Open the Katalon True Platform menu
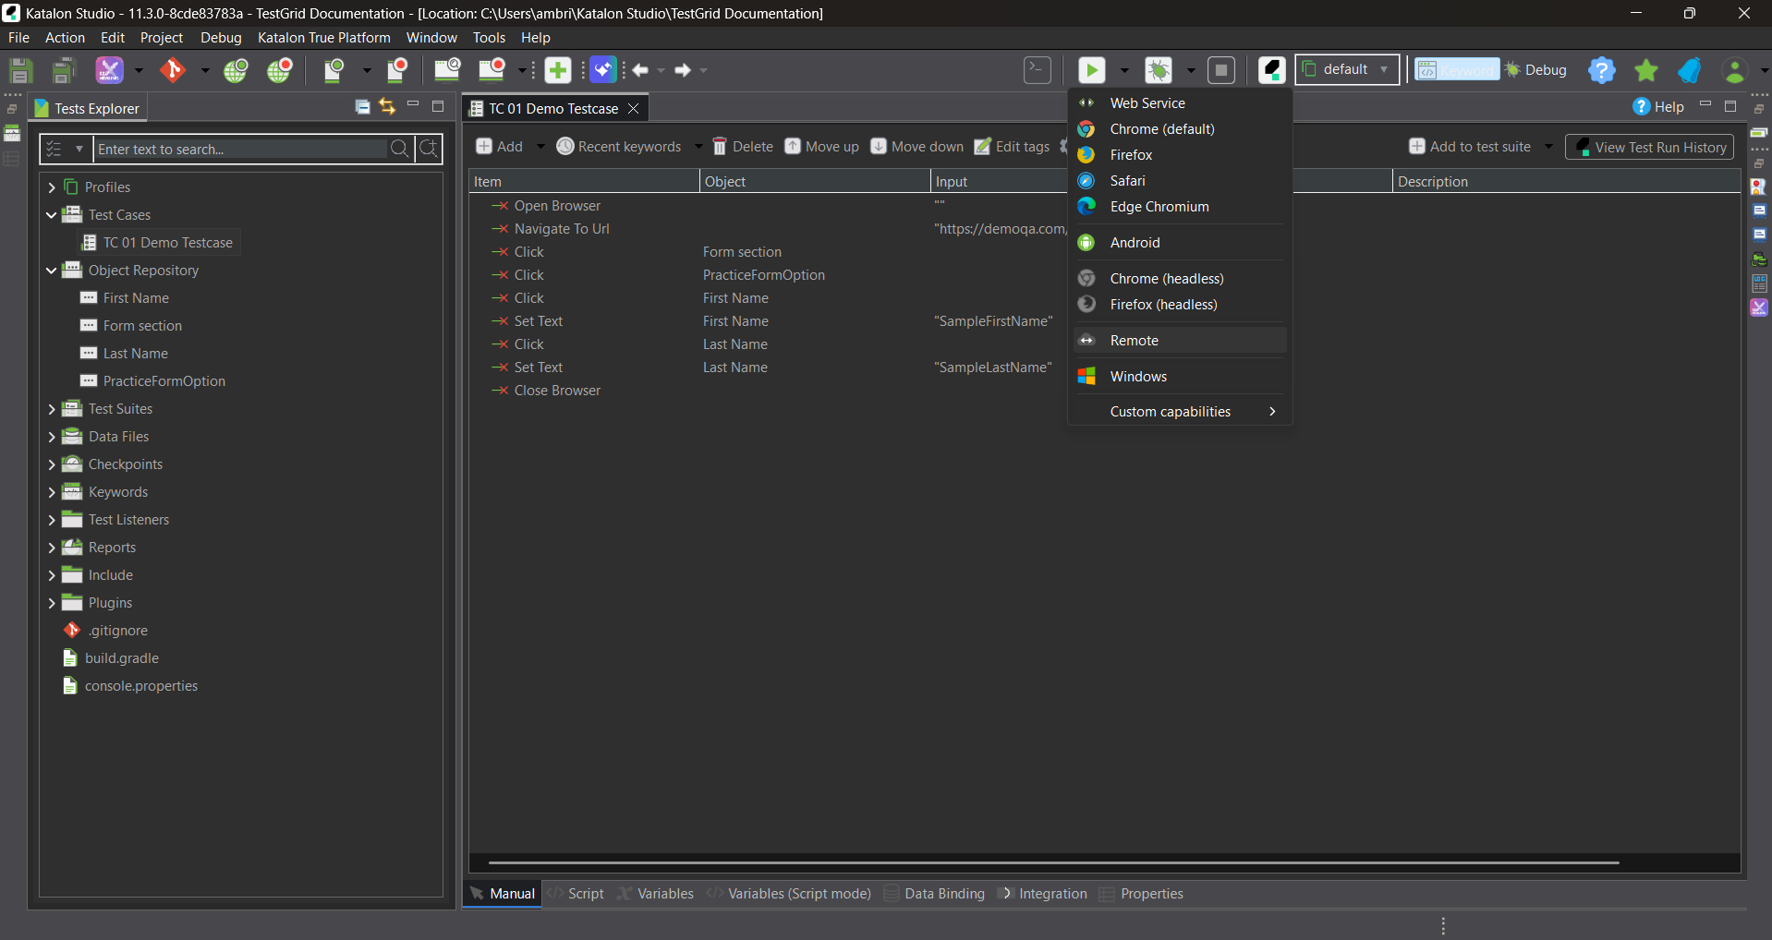Image resolution: width=1772 pixels, height=940 pixels. pos(324,38)
